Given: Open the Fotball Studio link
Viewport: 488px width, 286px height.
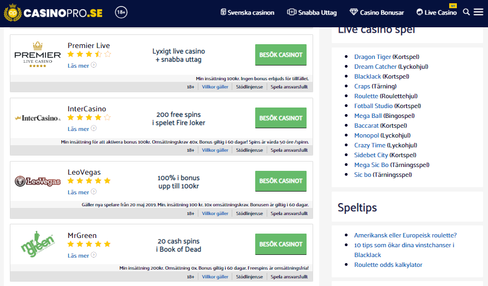Looking at the screenshot, I should pos(373,106).
